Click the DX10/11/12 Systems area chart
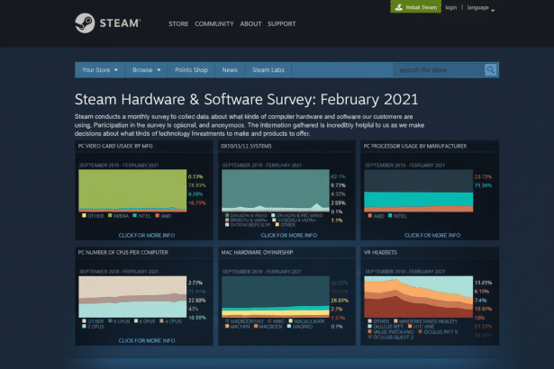This screenshot has width=554, height=369. point(276,190)
